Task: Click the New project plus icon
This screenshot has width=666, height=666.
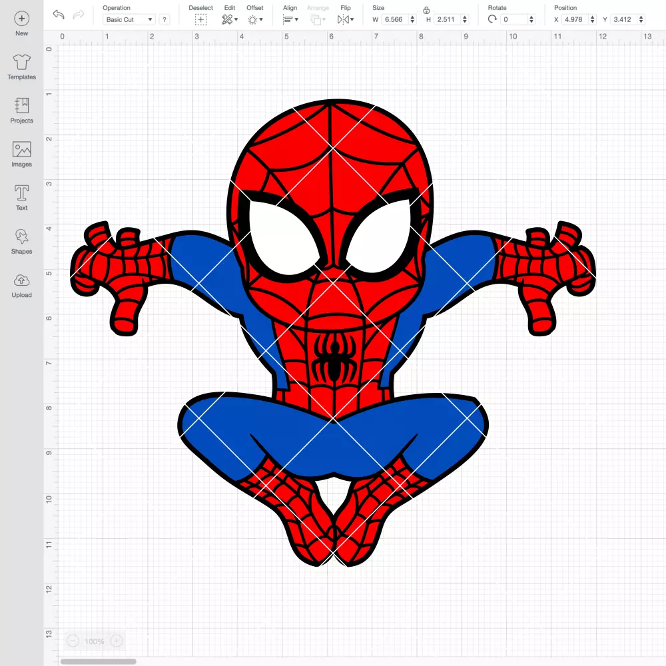Action: 22,19
